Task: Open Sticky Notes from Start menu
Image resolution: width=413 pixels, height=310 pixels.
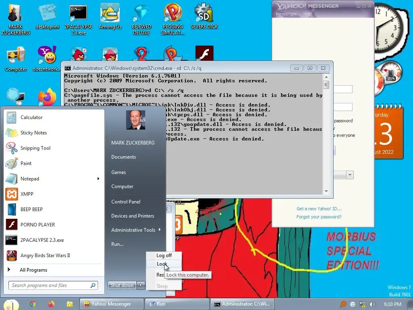Action: tap(54, 132)
